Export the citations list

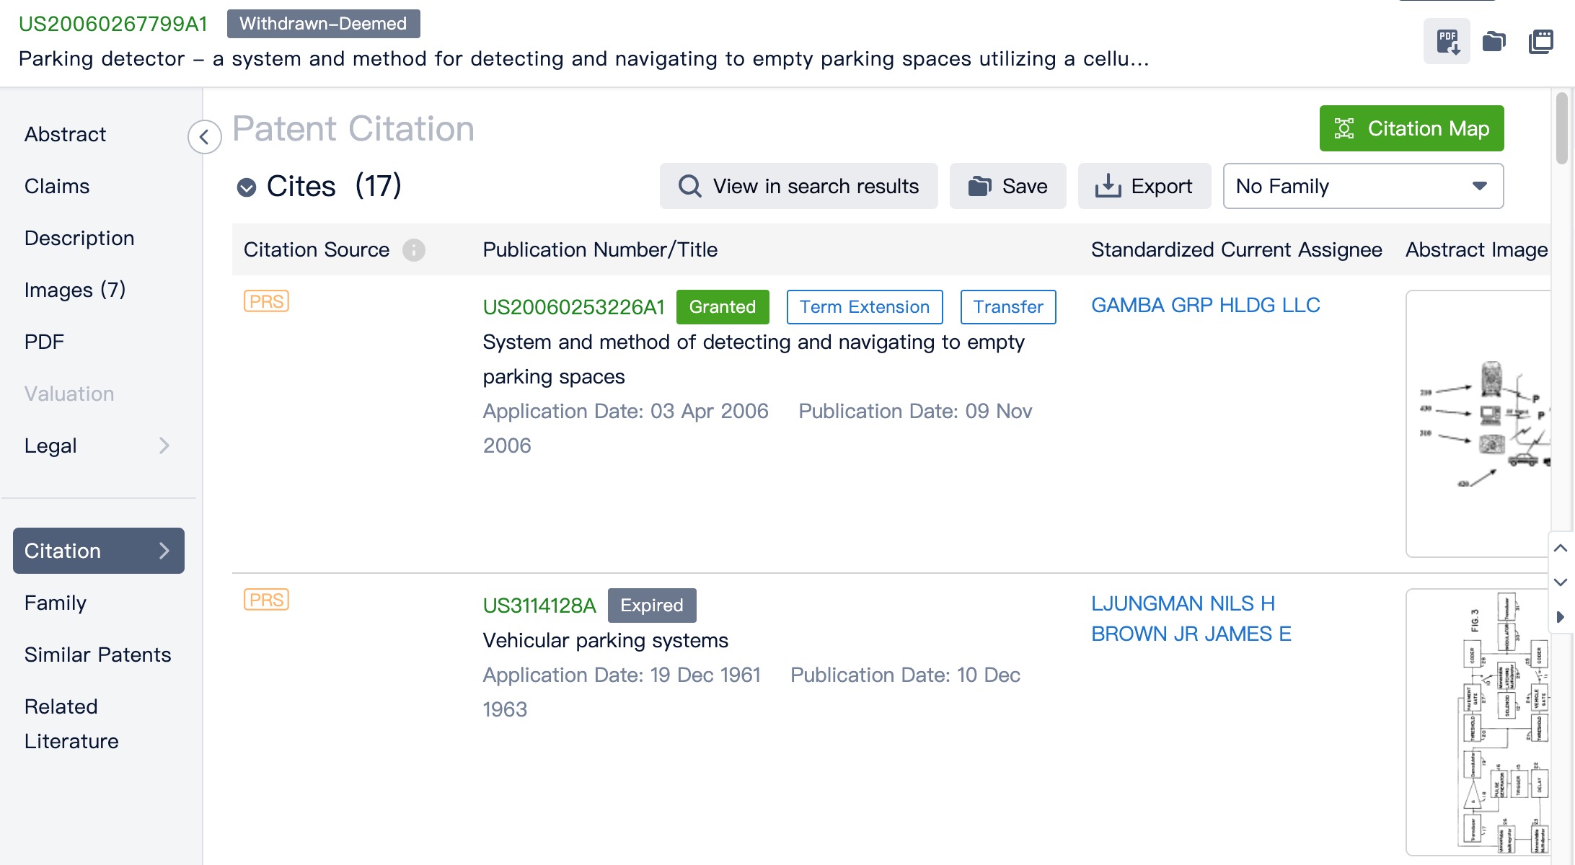pyautogui.click(x=1144, y=186)
